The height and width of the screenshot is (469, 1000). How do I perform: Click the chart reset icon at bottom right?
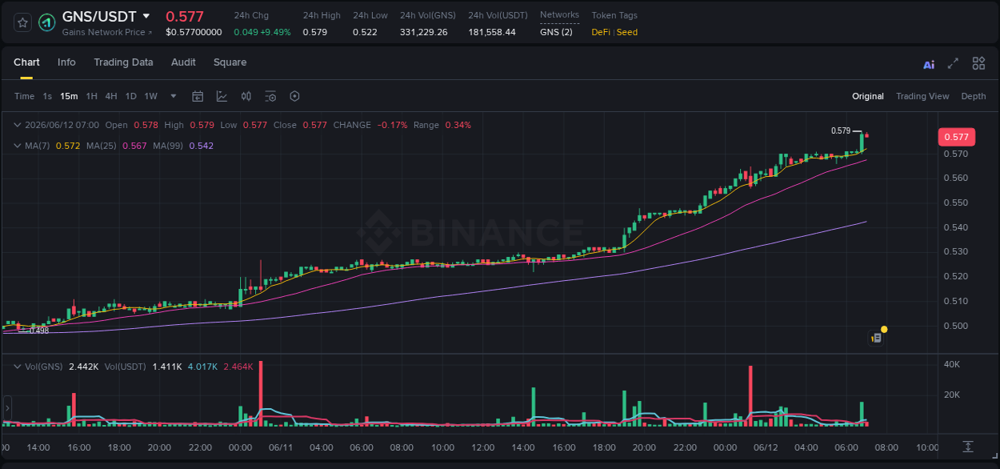point(968,447)
